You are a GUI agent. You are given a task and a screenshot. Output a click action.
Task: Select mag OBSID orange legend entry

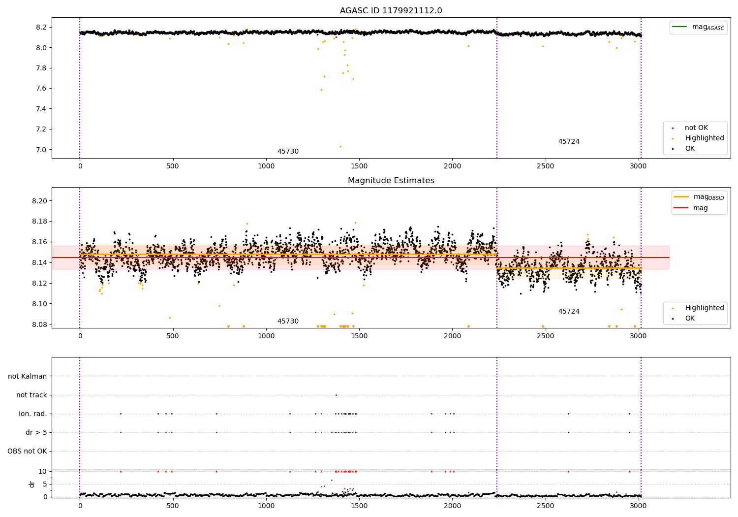point(699,197)
